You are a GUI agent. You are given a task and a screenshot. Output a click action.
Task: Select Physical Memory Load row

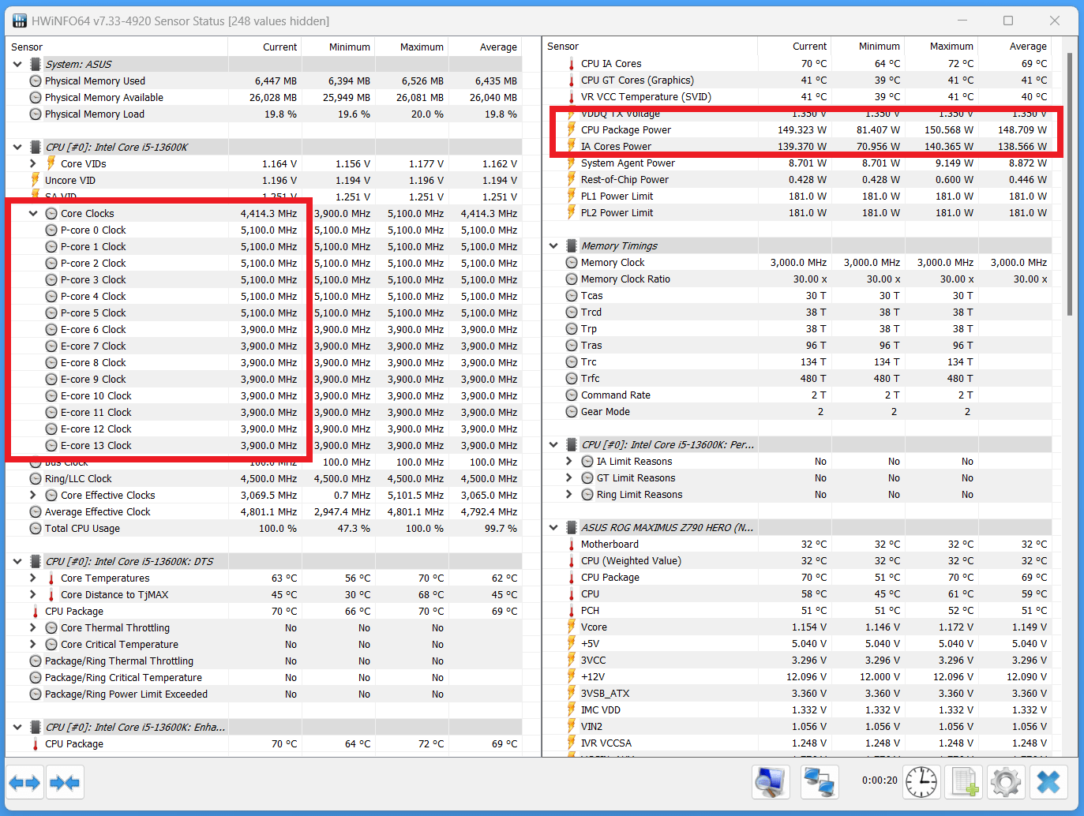tap(264, 114)
